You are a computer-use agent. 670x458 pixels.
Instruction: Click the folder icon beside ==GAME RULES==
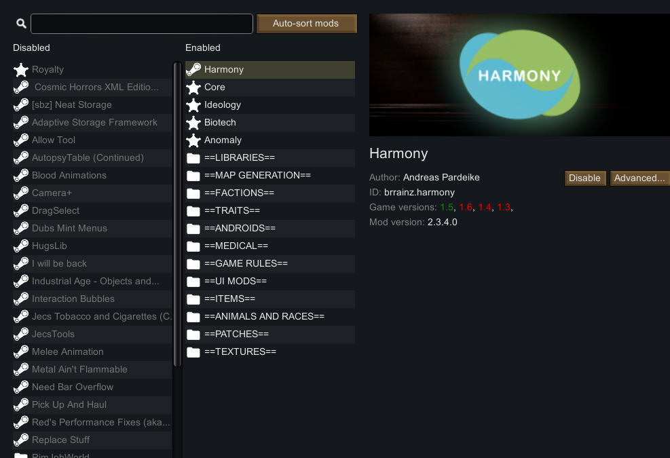pyautogui.click(x=193, y=264)
